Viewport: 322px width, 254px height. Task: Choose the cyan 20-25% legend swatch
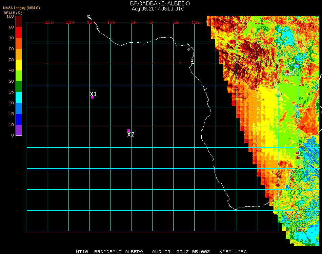[19, 98]
